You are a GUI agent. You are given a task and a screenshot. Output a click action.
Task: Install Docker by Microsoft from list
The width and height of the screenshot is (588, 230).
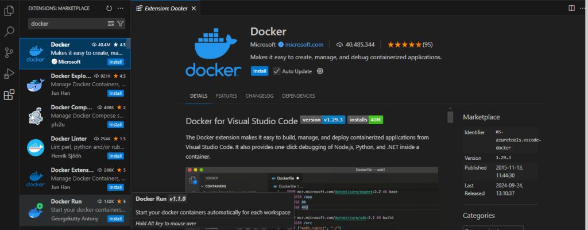[x=115, y=62]
